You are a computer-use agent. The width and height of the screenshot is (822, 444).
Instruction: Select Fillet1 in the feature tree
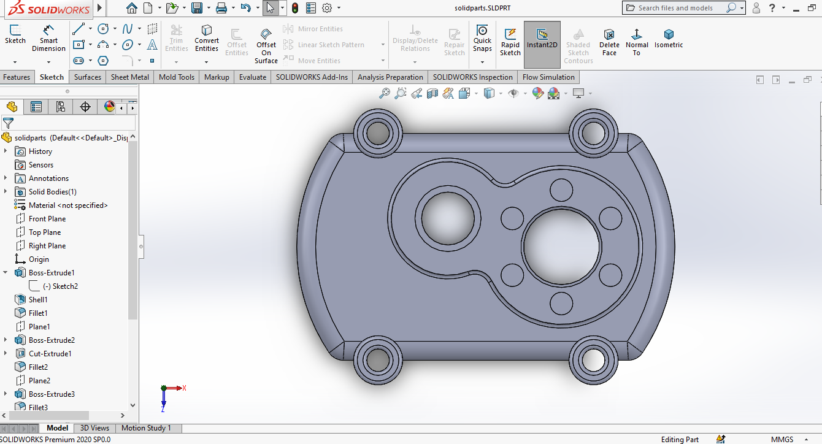pos(37,313)
